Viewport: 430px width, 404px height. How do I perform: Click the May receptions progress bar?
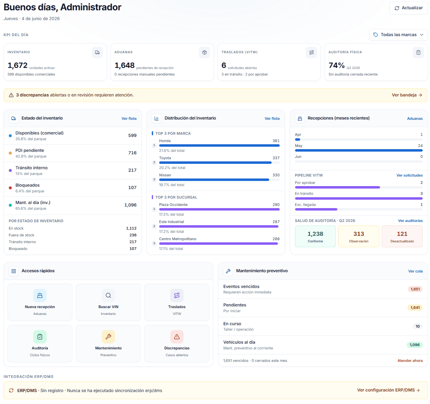click(359, 151)
